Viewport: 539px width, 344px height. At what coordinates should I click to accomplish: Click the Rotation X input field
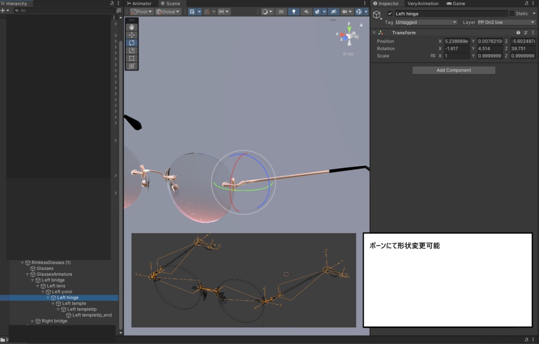click(x=456, y=48)
